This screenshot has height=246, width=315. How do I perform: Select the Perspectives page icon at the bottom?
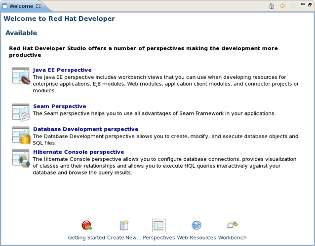click(158, 226)
